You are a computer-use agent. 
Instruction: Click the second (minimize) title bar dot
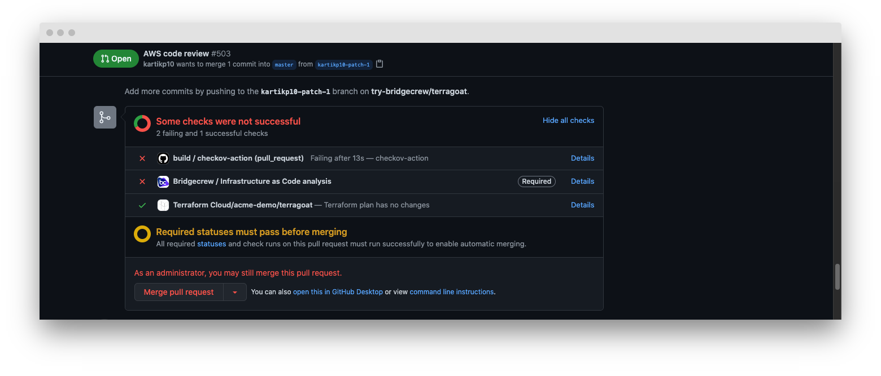[61, 33]
